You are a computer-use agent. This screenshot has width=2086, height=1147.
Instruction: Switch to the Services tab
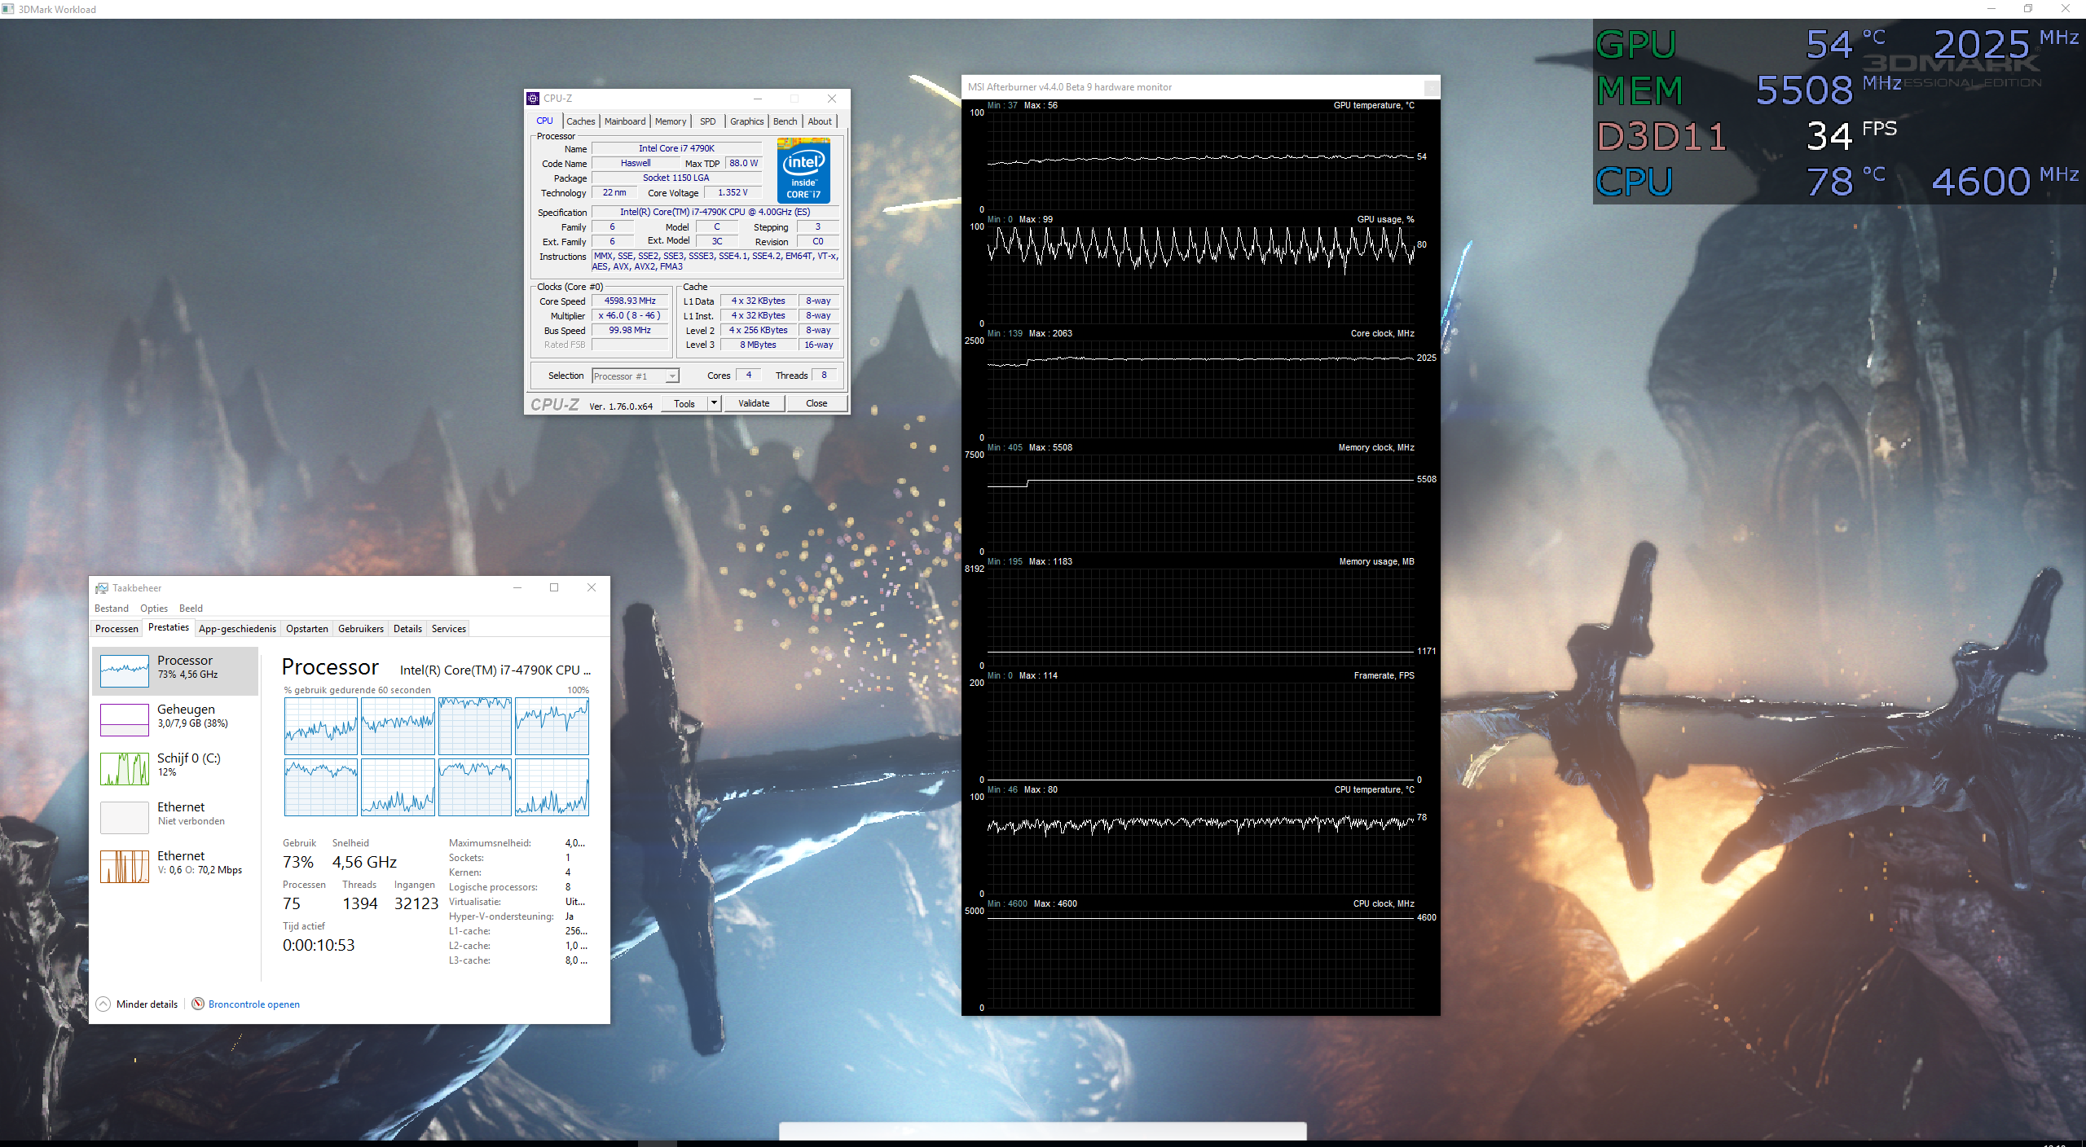click(x=449, y=629)
